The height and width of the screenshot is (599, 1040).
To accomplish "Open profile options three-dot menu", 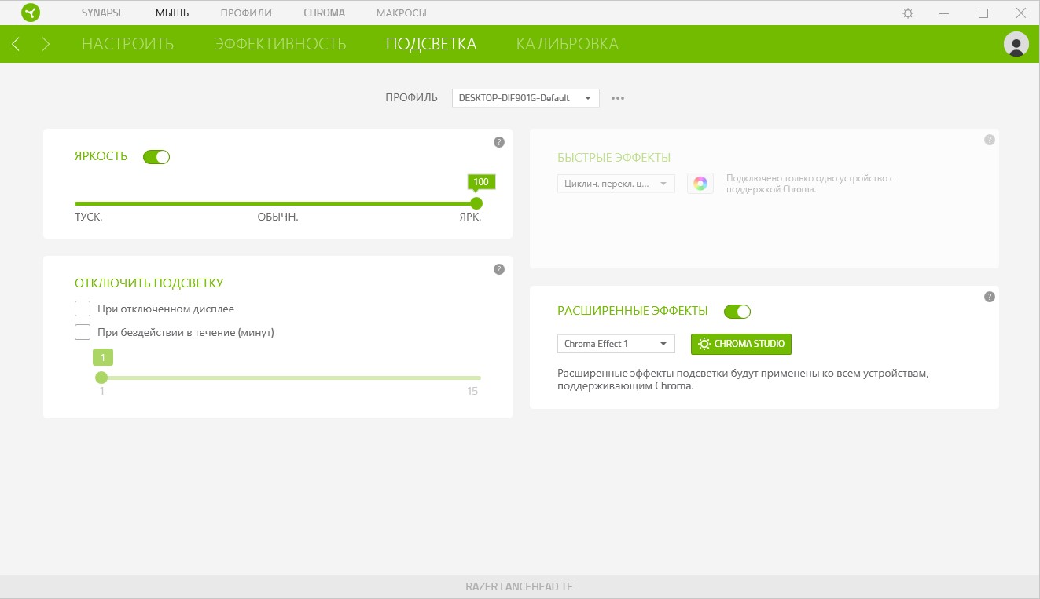I will point(618,98).
